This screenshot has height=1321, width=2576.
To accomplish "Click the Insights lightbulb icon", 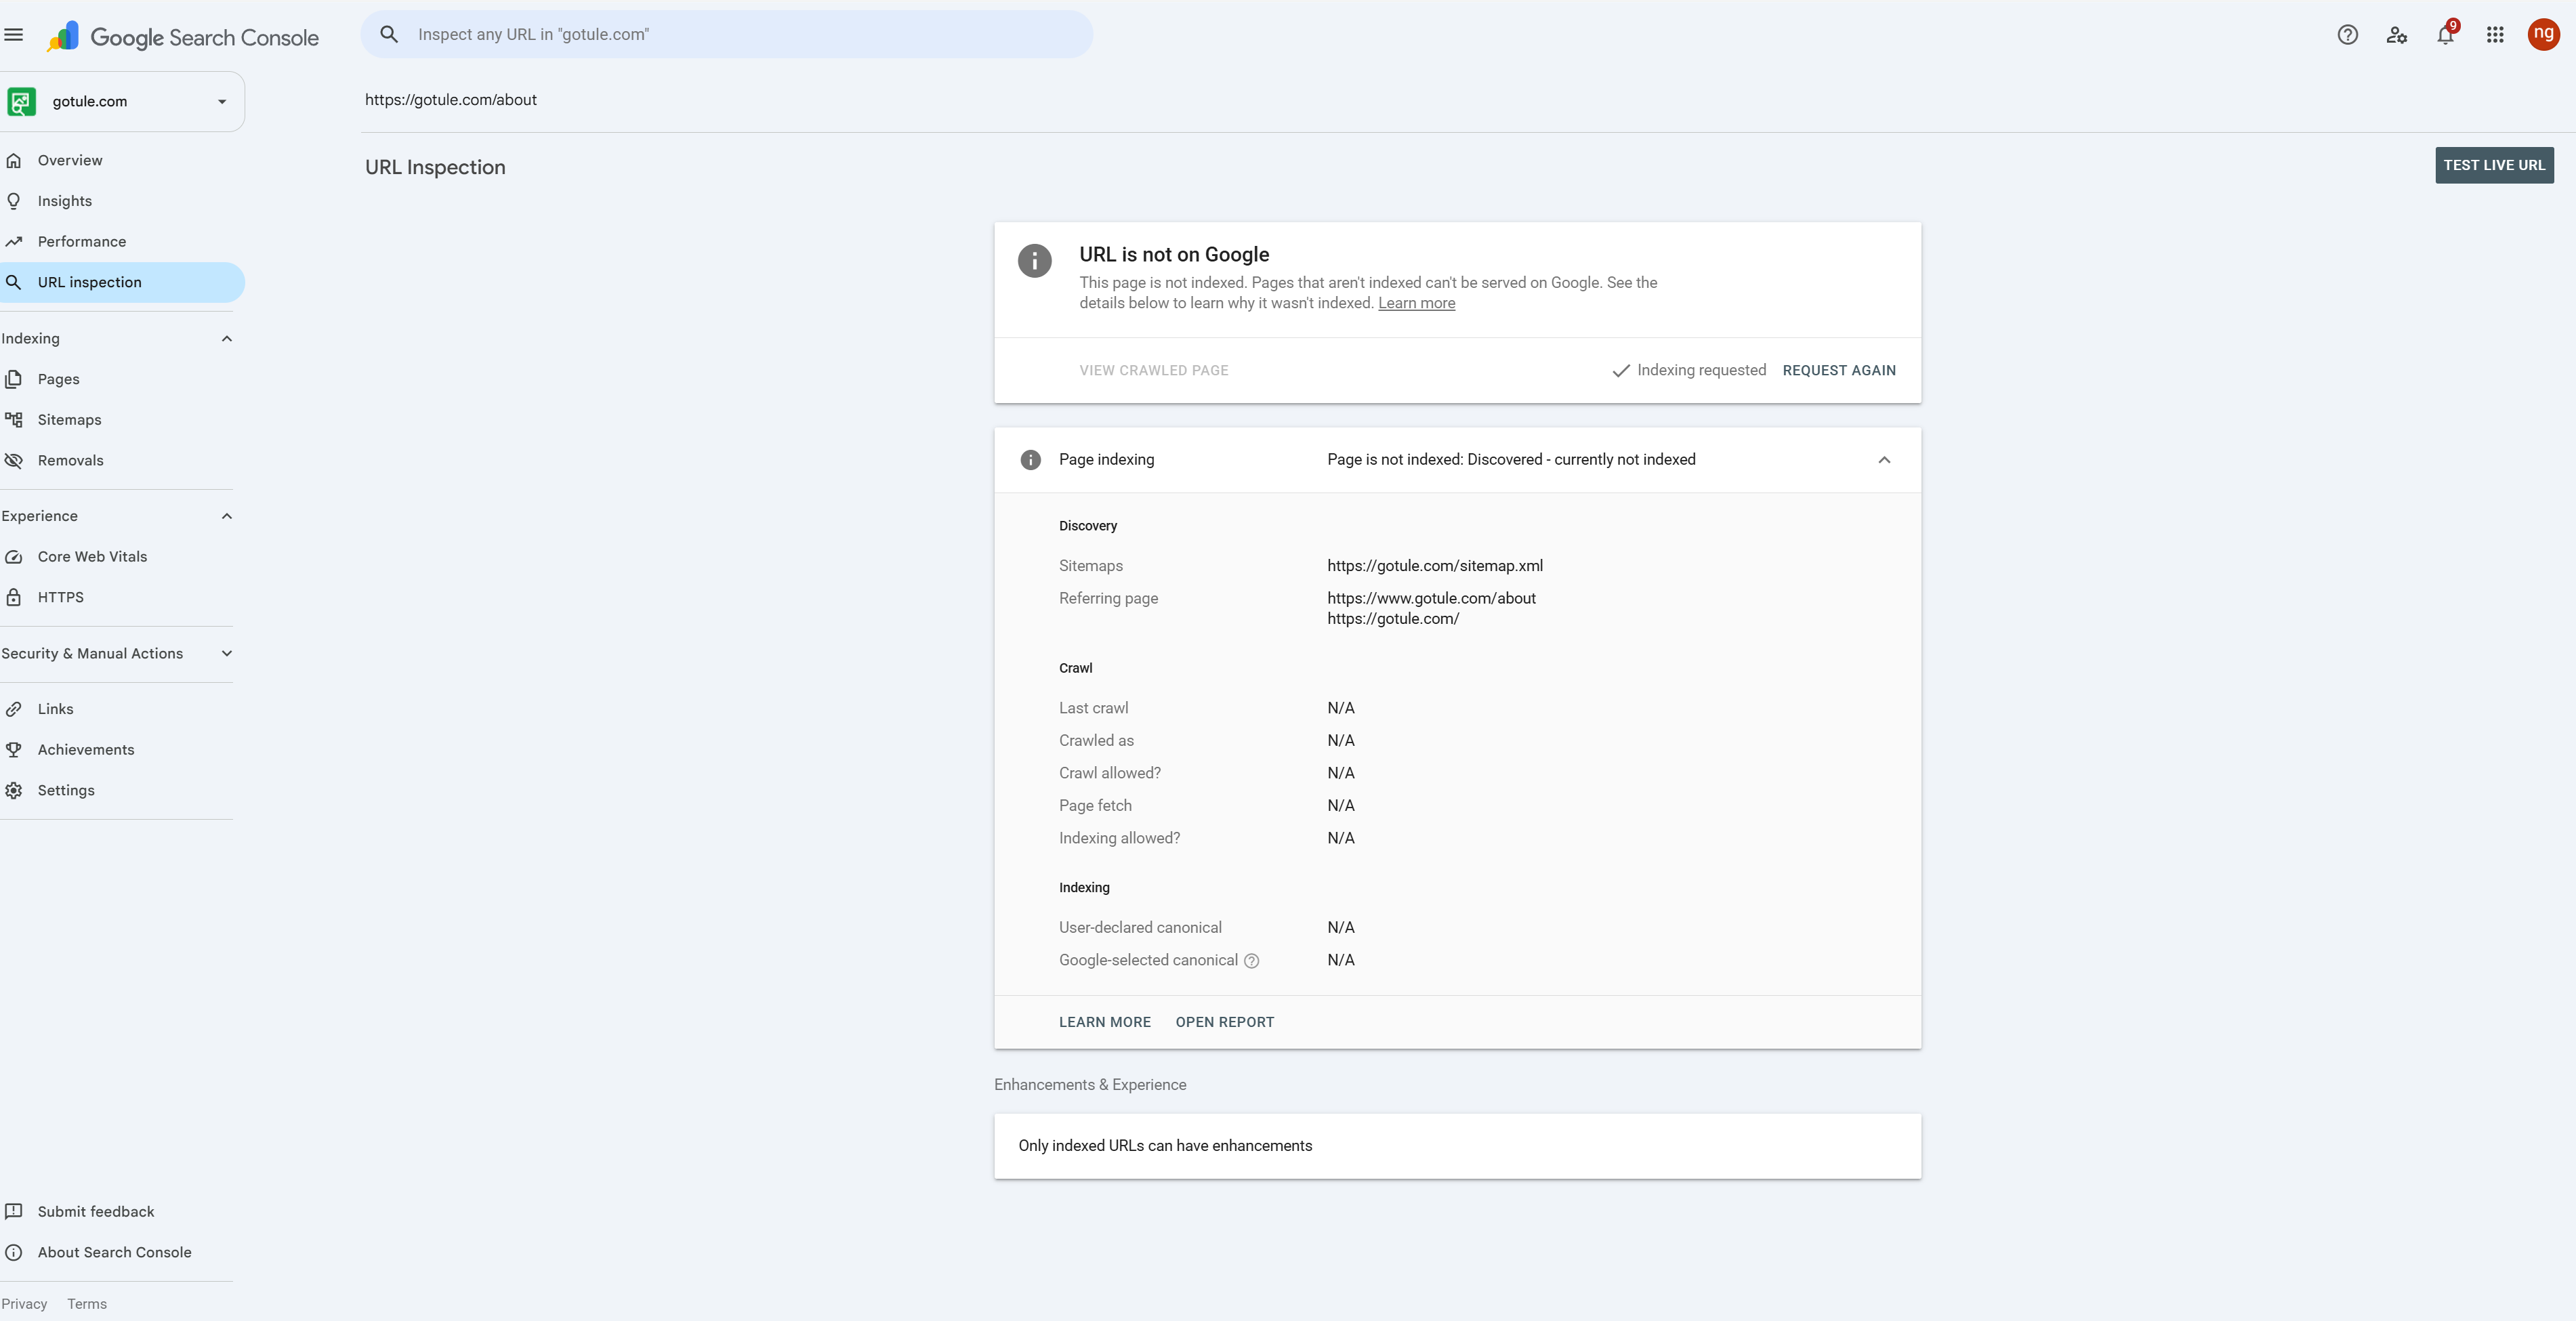I will point(14,201).
